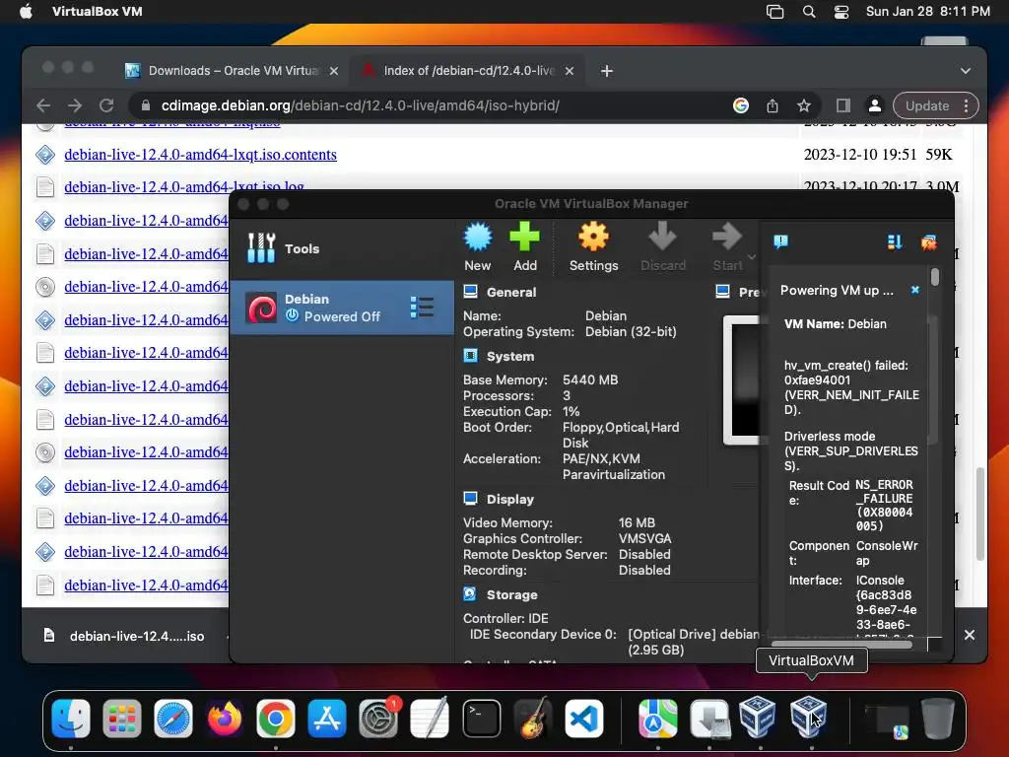The width and height of the screenshot is (1009, 757).
Task: Bookmark this page with the star icon
Action: pos(804,105)
